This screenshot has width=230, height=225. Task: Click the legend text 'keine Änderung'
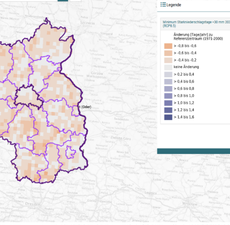[x=186, y=67]
